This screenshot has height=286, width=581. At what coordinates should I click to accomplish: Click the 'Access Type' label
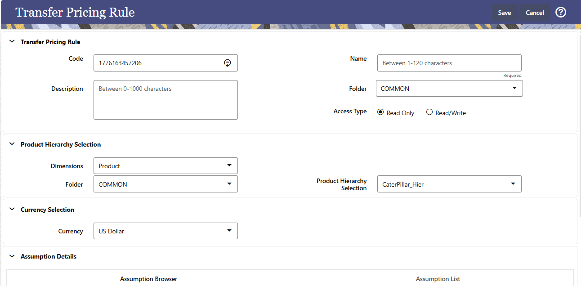click(350, 111)
